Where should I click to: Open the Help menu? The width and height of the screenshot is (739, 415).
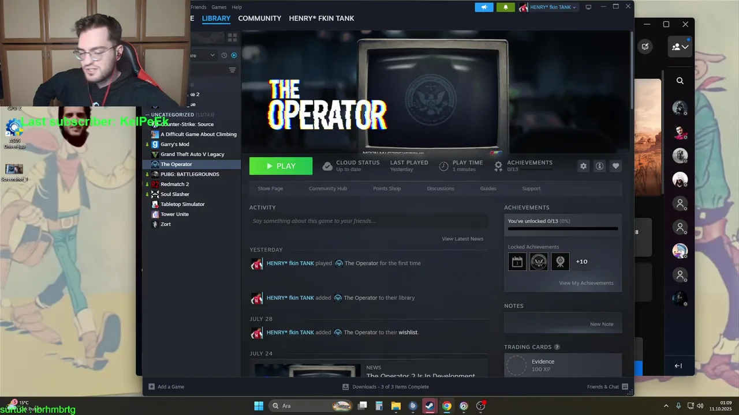[x=237, y=7]
